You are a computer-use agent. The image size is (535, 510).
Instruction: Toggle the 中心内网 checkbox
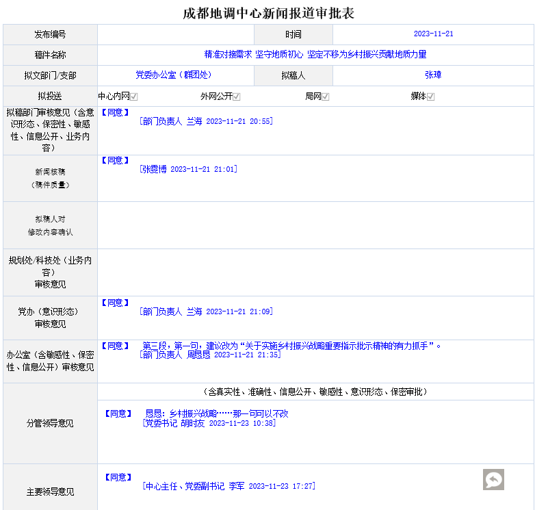[134, 97]
